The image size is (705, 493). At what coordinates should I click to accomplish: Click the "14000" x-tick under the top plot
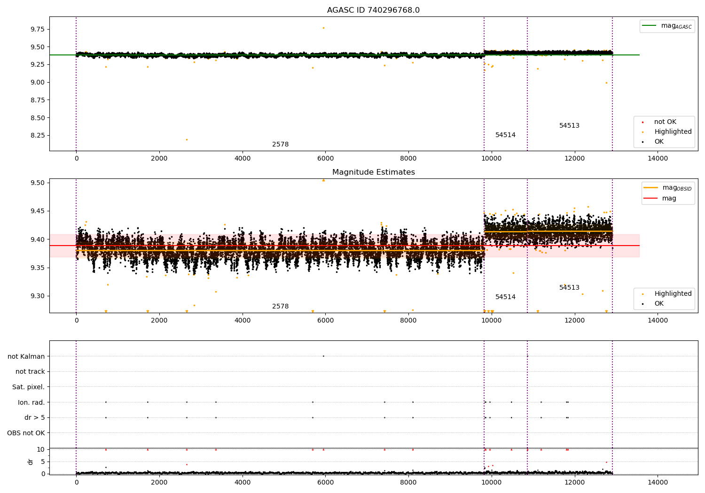pyautogui.click(x=658, y=159)
